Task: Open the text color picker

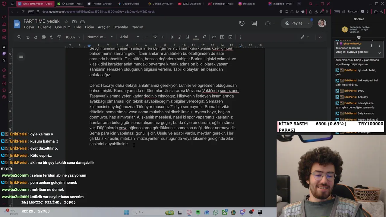Action: pyautogui.click(x=196, y=37)
